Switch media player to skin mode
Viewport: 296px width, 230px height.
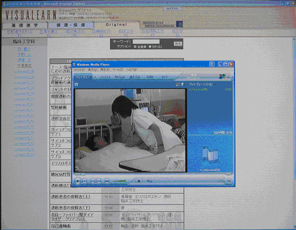click(229, 181)
